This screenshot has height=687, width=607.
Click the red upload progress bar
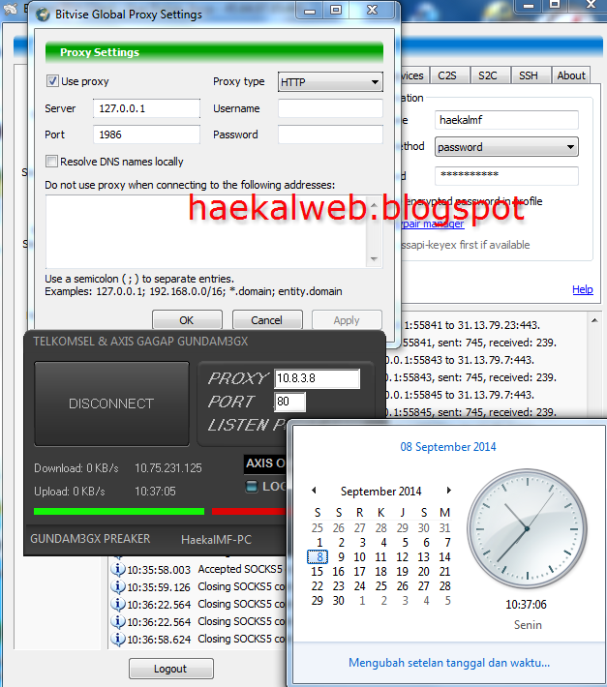[249, 511]
